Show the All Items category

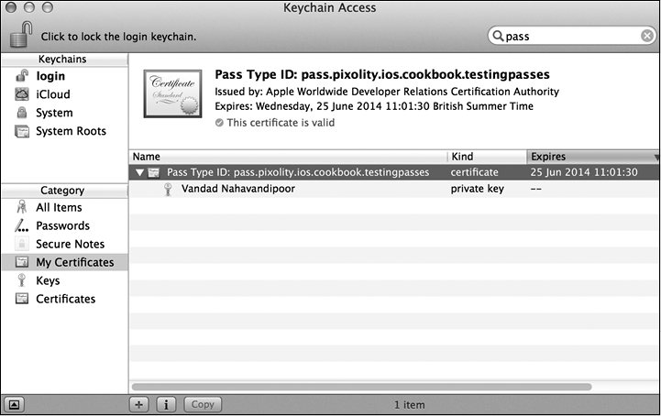coord(59,208)
